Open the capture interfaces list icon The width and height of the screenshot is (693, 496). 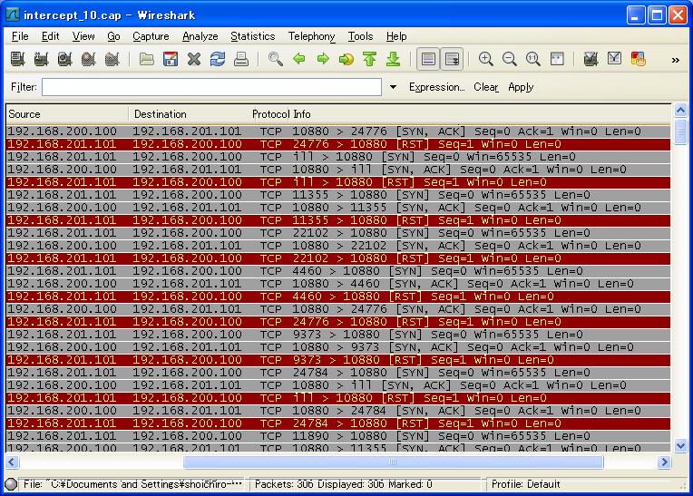(x=17, y=59)
